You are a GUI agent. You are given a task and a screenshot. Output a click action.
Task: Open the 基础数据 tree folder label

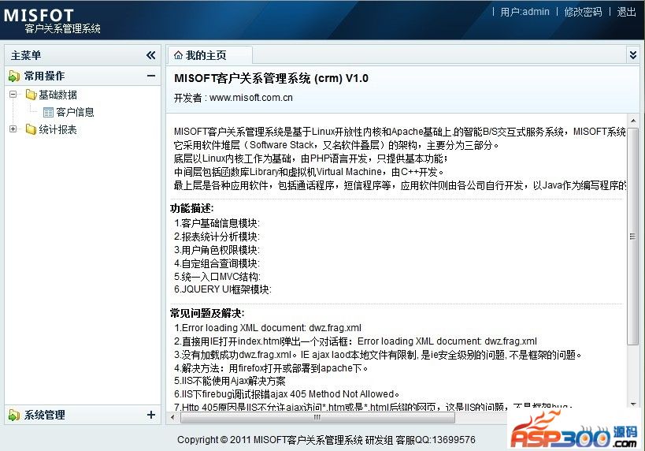pos(57,95)
